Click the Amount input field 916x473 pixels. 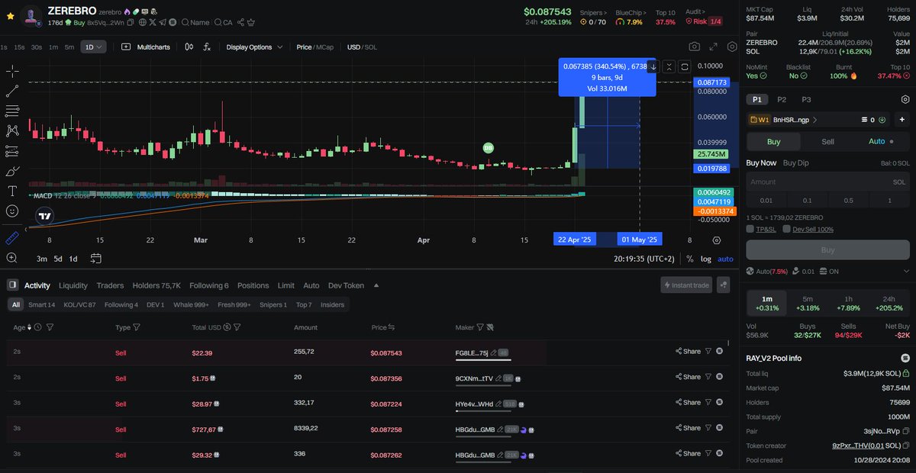coord(827,182)
